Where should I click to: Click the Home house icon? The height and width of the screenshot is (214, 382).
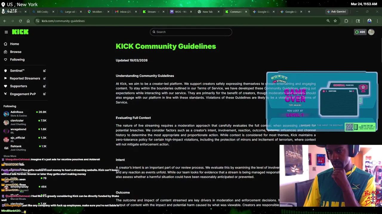point(5,44)
